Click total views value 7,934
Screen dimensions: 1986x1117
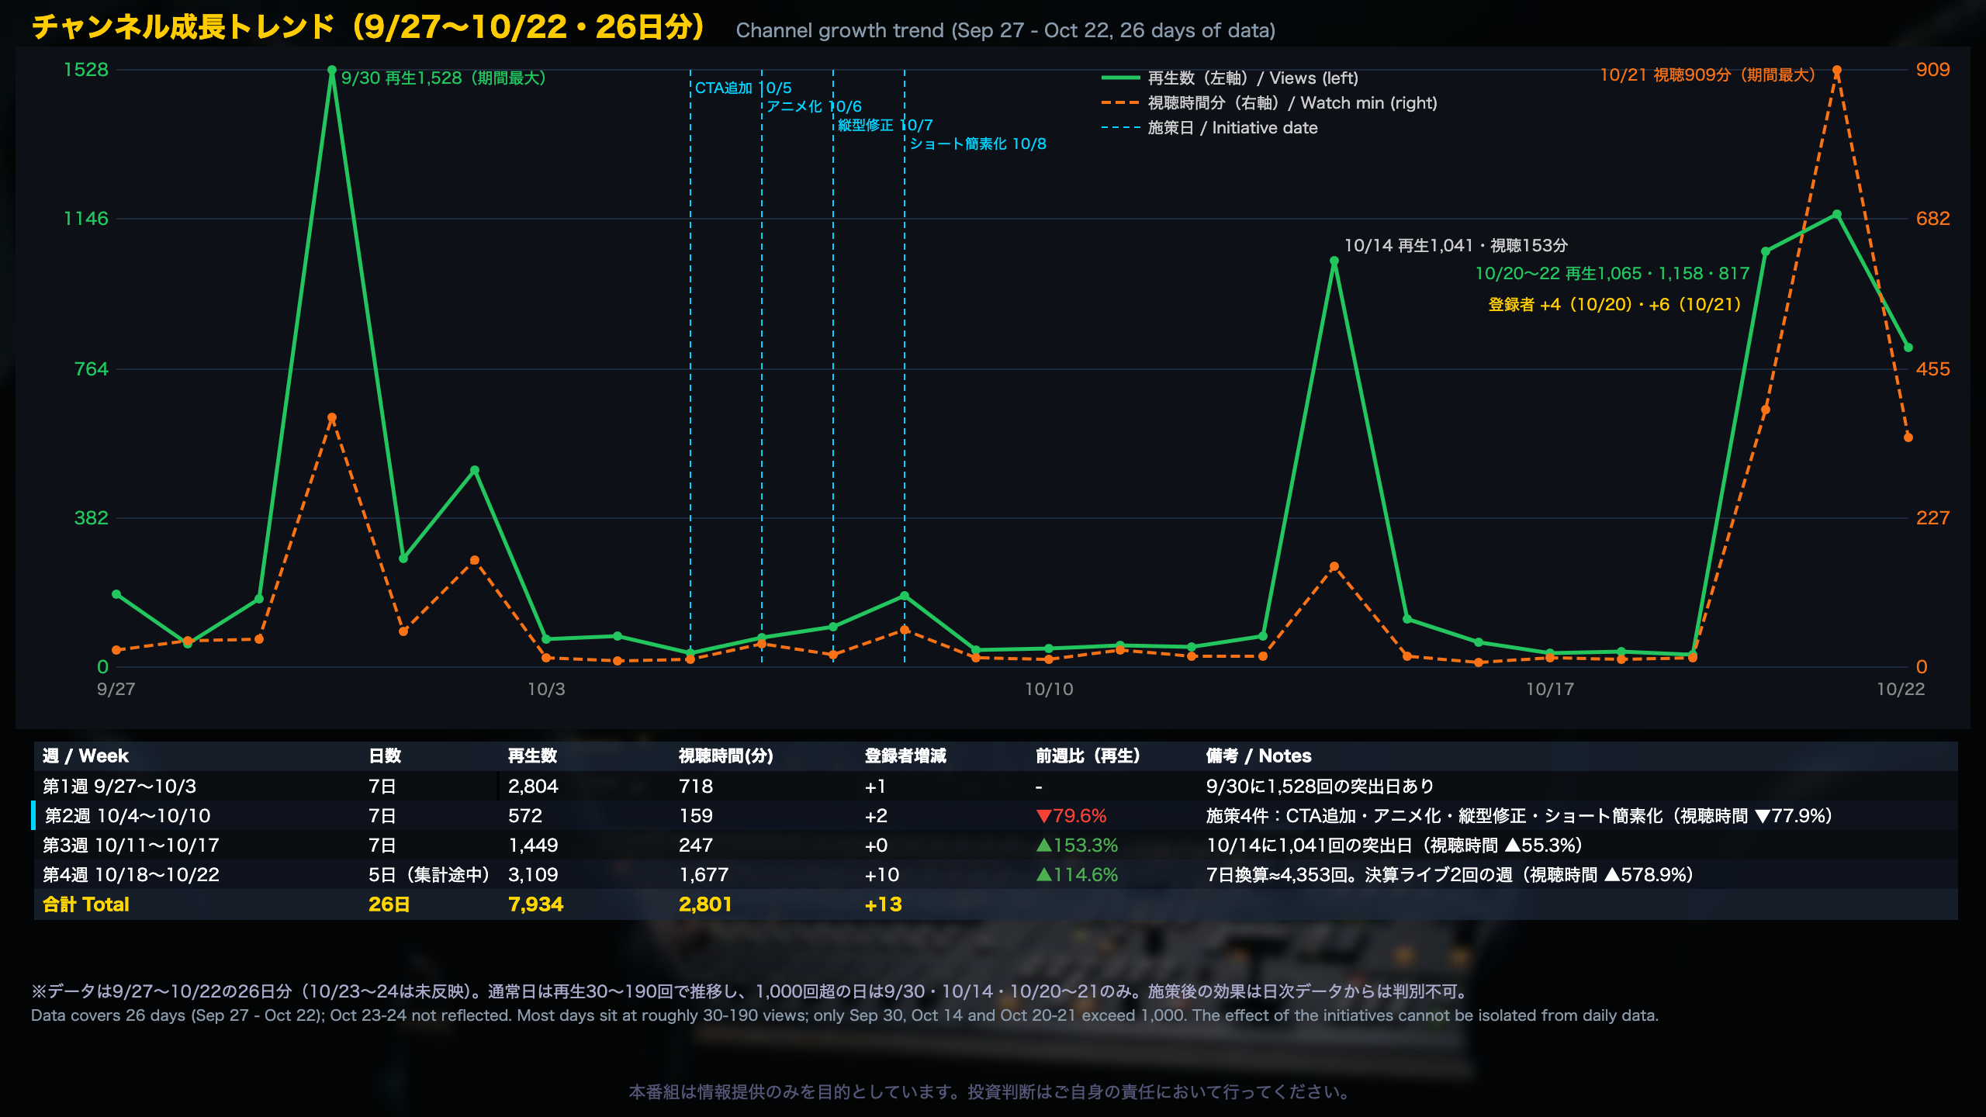(x=535, y=904)
